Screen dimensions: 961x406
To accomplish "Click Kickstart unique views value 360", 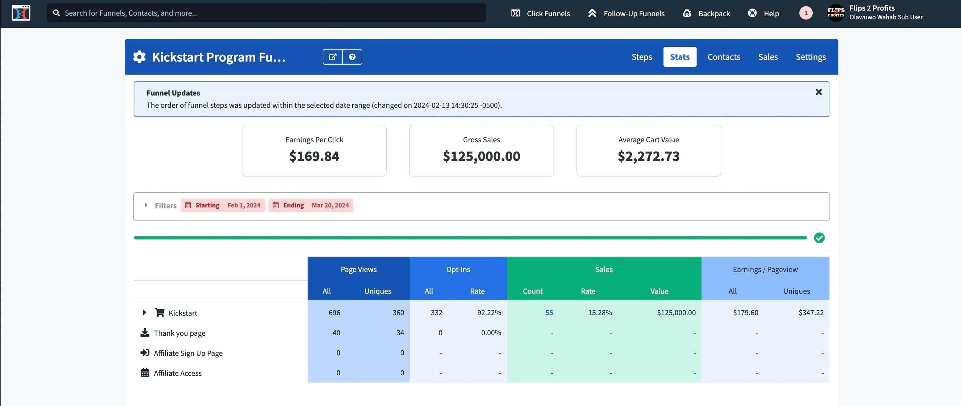I will tap(398, 313).
